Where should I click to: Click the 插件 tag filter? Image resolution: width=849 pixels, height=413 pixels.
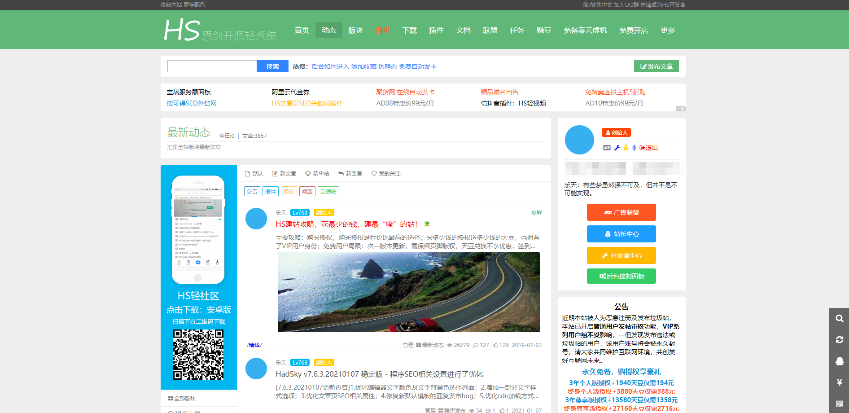click(x=271, y=191)
